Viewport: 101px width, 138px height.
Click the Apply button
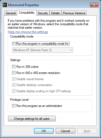click(x=87, y=131)
